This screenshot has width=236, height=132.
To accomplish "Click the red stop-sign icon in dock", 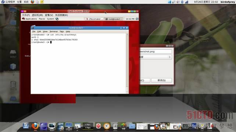I will click(x=98, y=126).
